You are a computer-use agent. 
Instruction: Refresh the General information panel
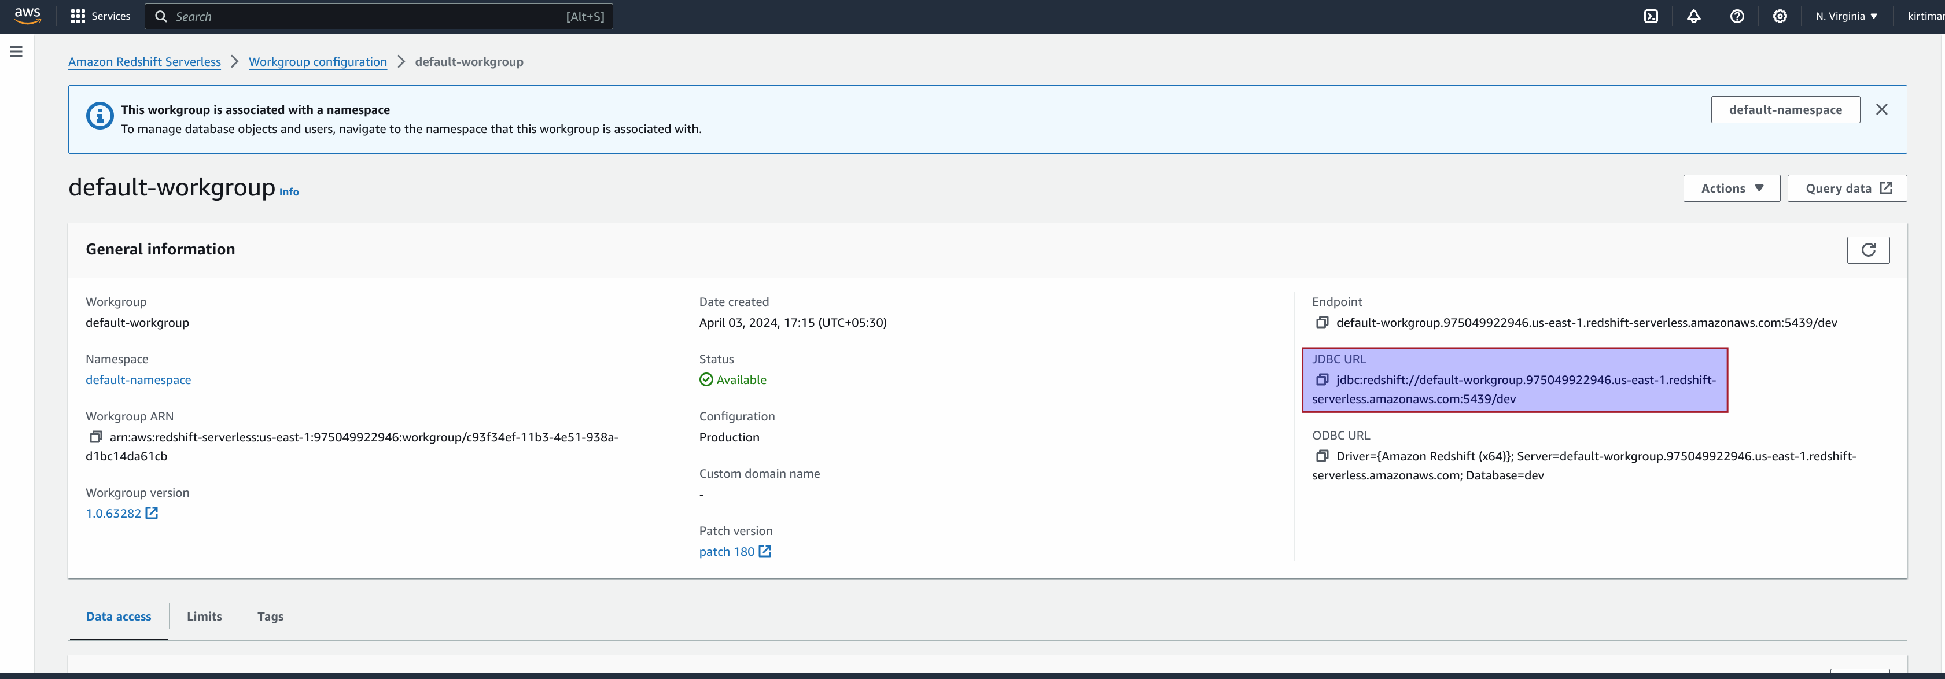[1868, 250]
